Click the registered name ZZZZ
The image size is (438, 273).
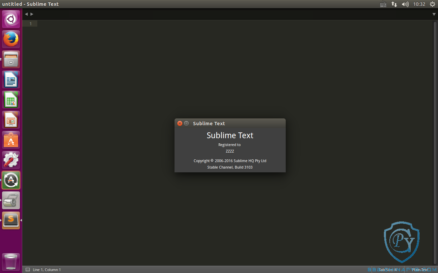coord(230,151)
